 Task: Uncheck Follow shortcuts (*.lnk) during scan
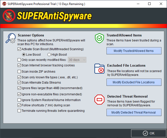pyautogui.click(x=19, y=105)
